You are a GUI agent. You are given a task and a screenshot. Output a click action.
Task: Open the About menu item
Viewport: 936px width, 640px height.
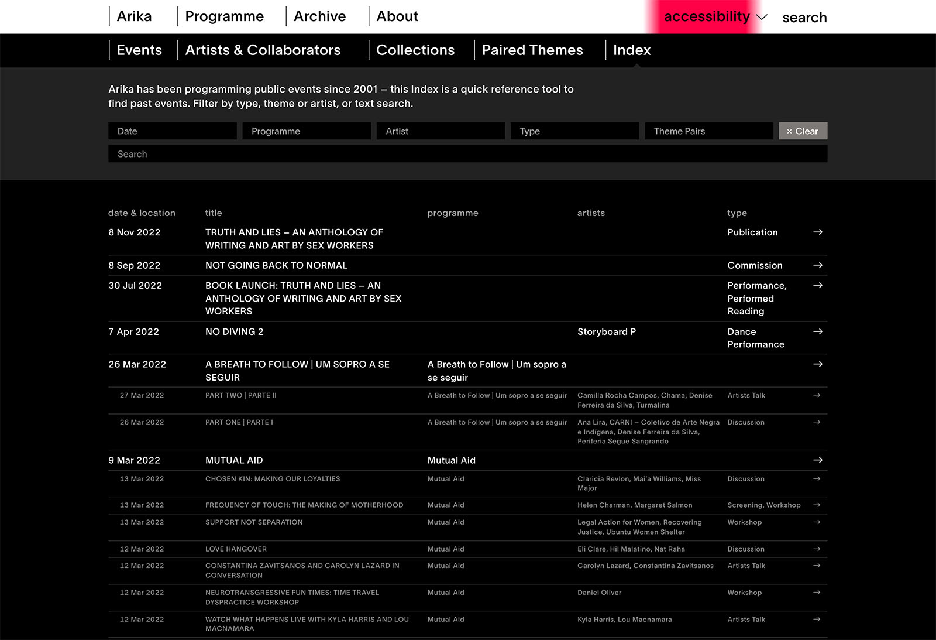397,16
